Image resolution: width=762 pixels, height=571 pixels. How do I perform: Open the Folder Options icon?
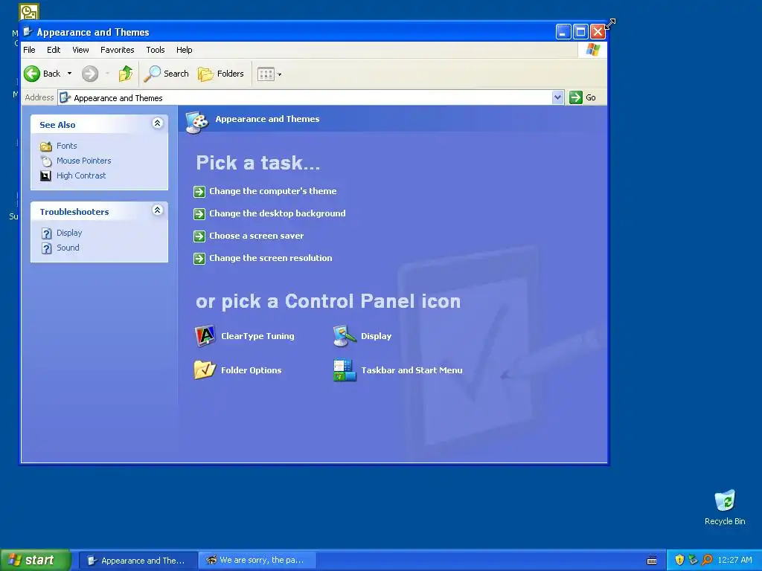[205, 370]
